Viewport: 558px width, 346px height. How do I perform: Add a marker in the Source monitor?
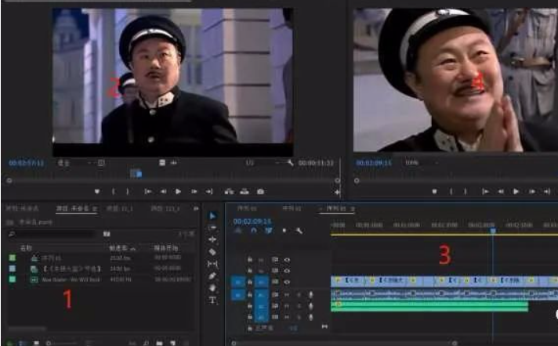tap(97, 192)
